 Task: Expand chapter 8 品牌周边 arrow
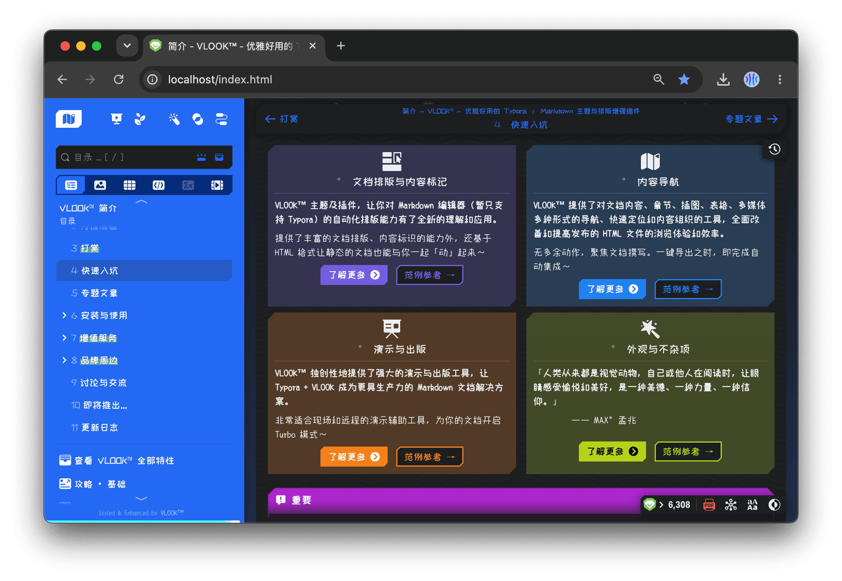click(64, 360)
